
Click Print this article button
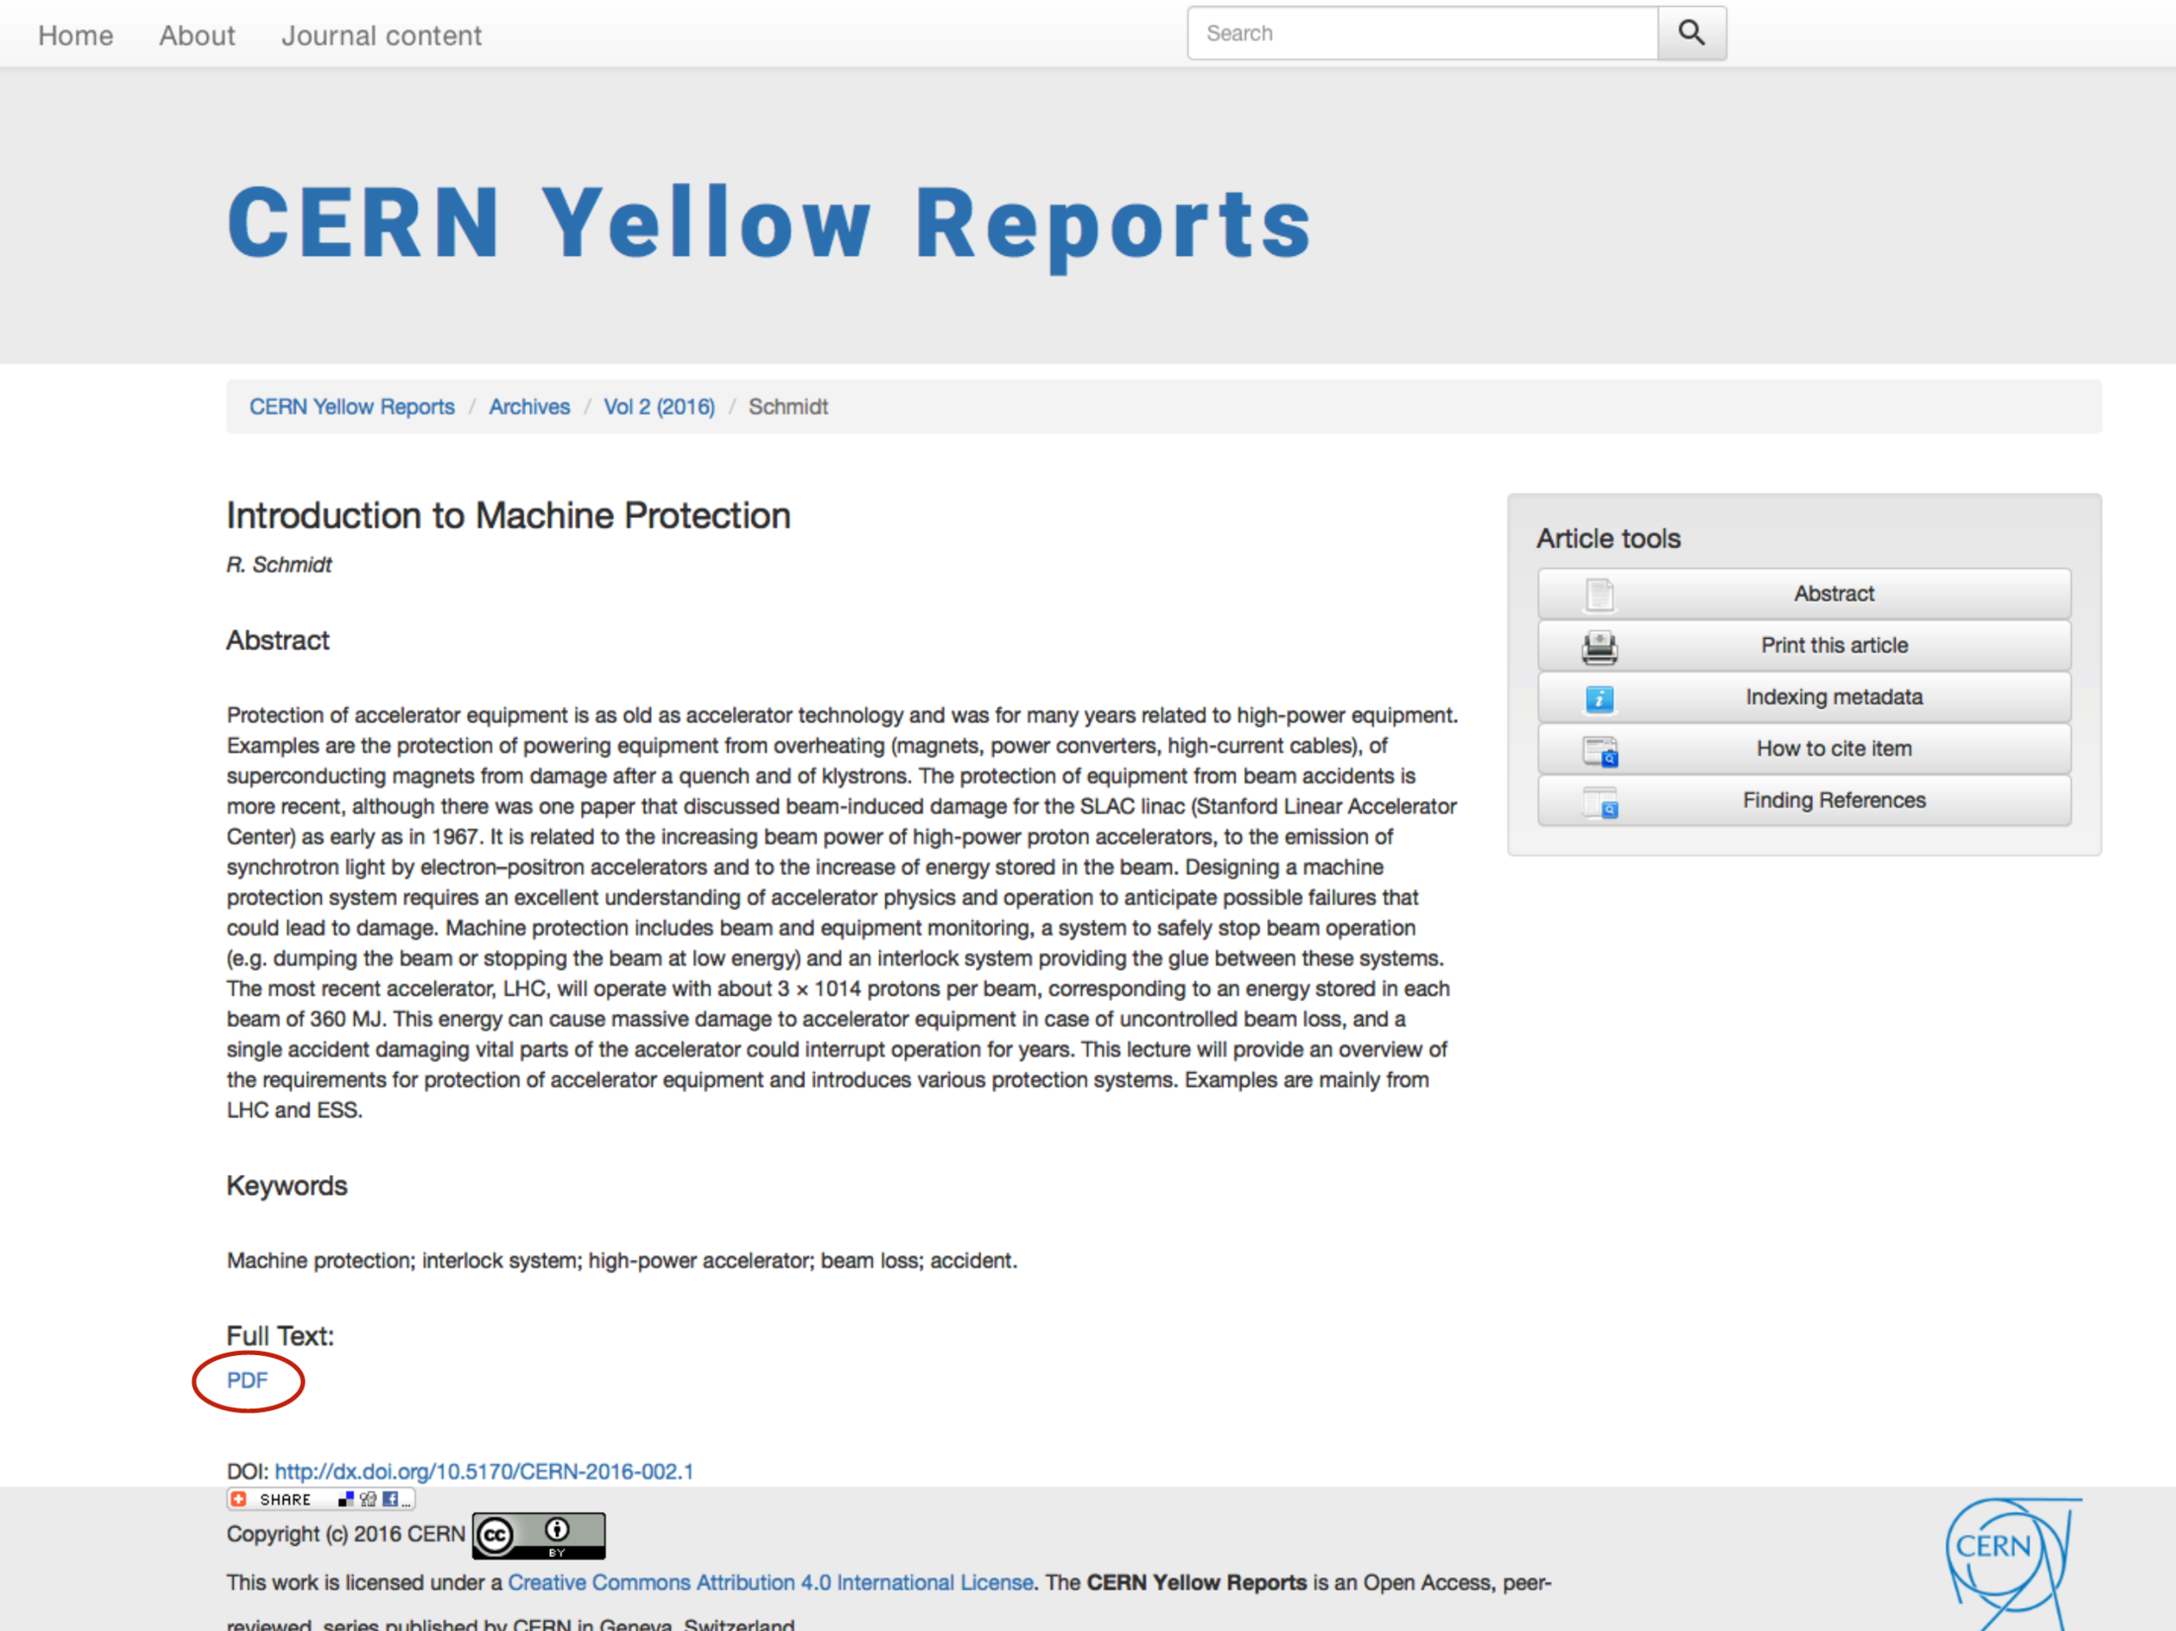pyautogui.click(x=1804, y=645)
